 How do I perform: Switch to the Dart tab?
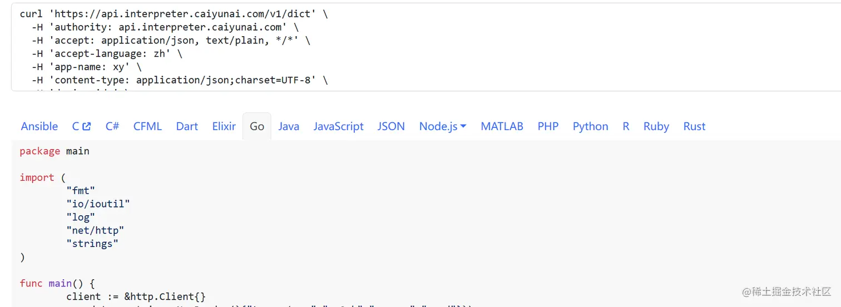pos(187,126)
